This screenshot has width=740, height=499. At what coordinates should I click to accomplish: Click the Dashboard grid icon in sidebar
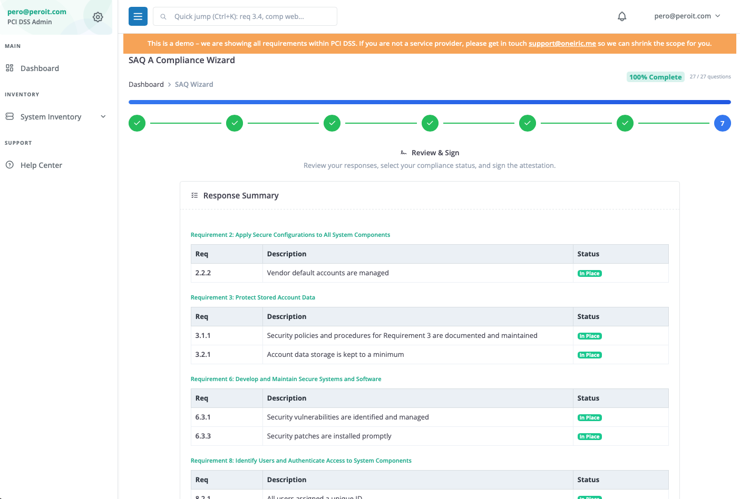(9, 68)
